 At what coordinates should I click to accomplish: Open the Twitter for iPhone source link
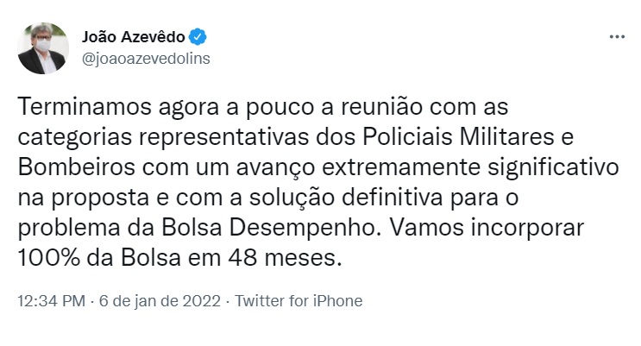coord(299,301)
